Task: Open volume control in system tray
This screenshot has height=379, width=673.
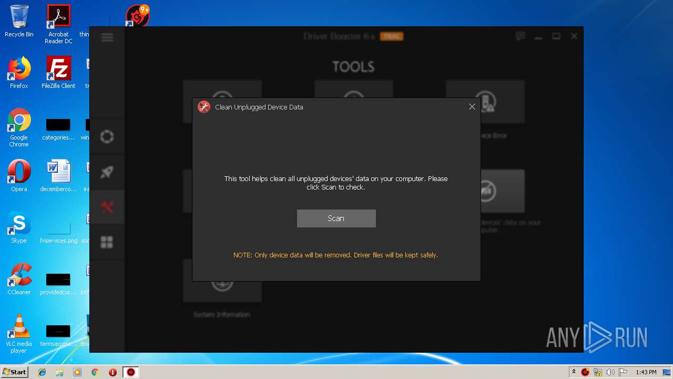Action: [610, 372]
